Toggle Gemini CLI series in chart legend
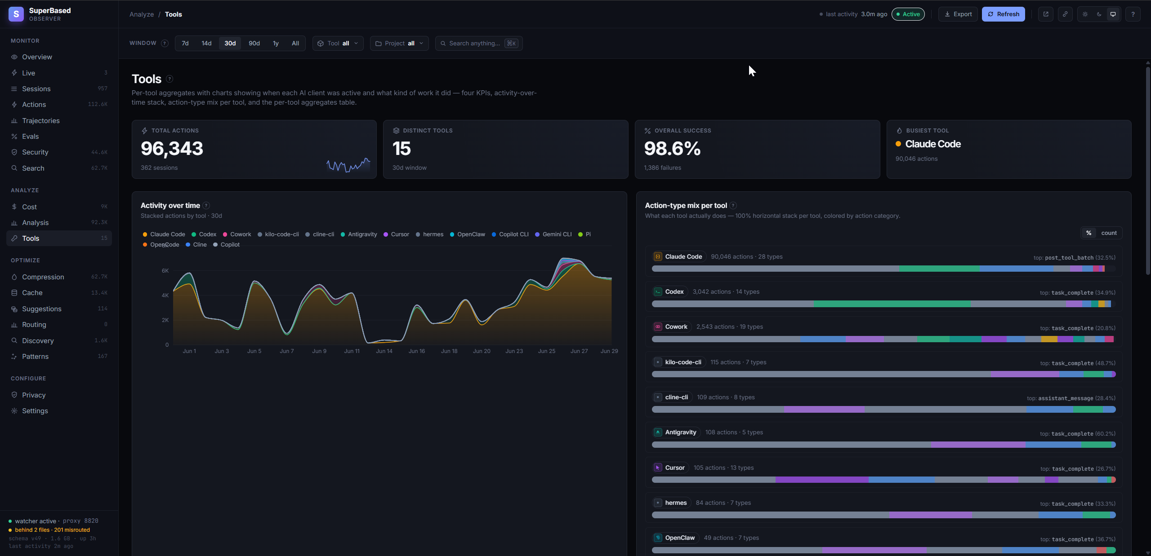The height and width of the screenshot is (556, 1151). pyautogui.click(x=553, y=234)
